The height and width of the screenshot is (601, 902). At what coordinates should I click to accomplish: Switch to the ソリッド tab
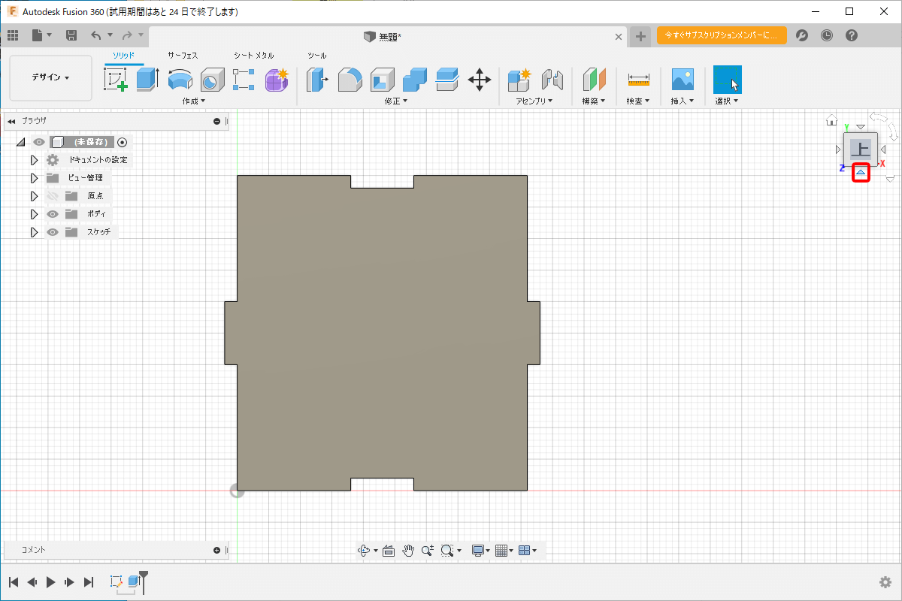click(124, 56)
